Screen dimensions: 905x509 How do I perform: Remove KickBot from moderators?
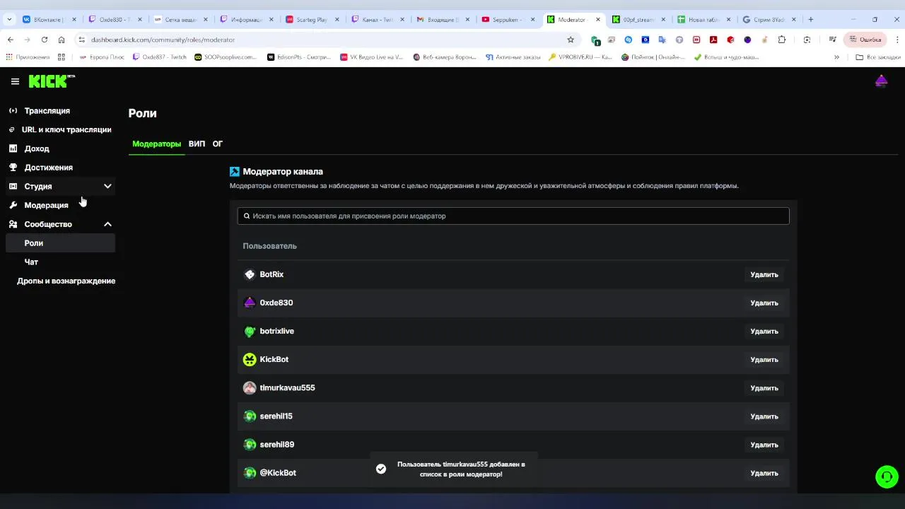point(764,360)
